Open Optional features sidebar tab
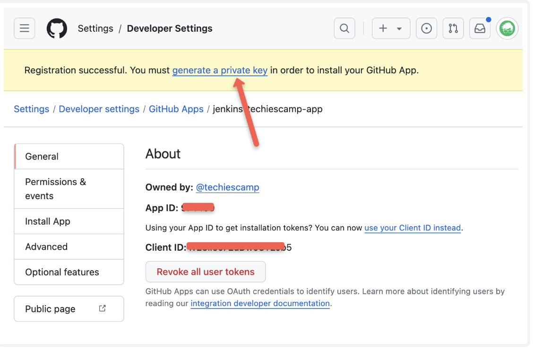533x352 pixels. (69, 272)
